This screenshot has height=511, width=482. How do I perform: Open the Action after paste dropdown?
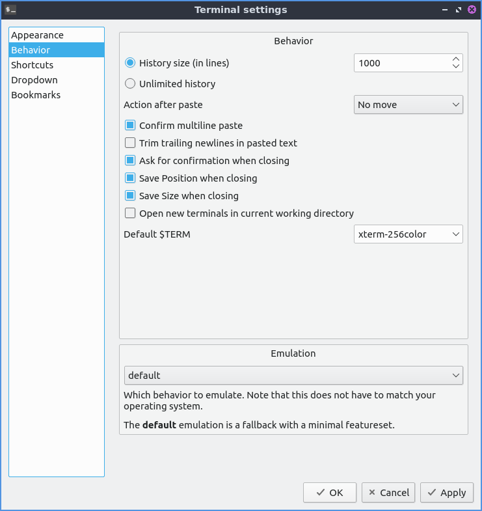408,104
